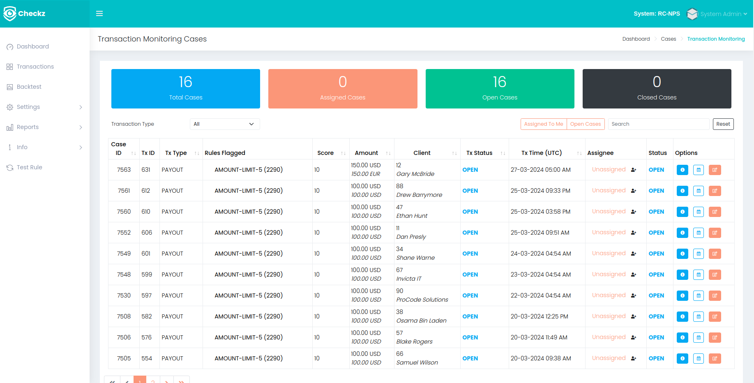Open calendar notes icon for case 7561

pyautogui.click(x=699, y=191)
